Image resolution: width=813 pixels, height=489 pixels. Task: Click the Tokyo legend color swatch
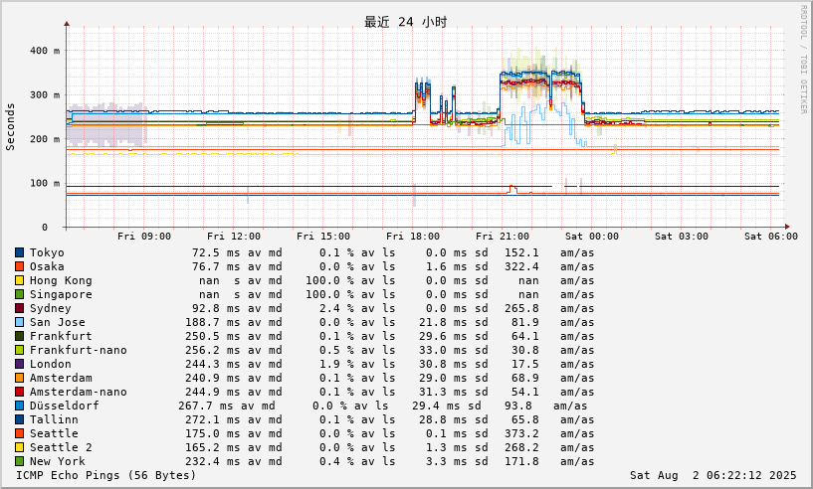(x=19, y=252)
